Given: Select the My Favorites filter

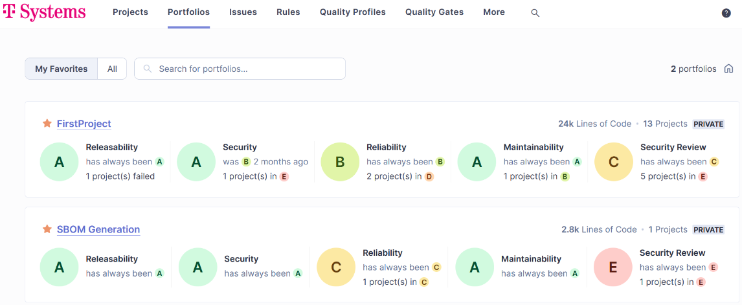Looking at the screenshot, I should pos(62,69).
